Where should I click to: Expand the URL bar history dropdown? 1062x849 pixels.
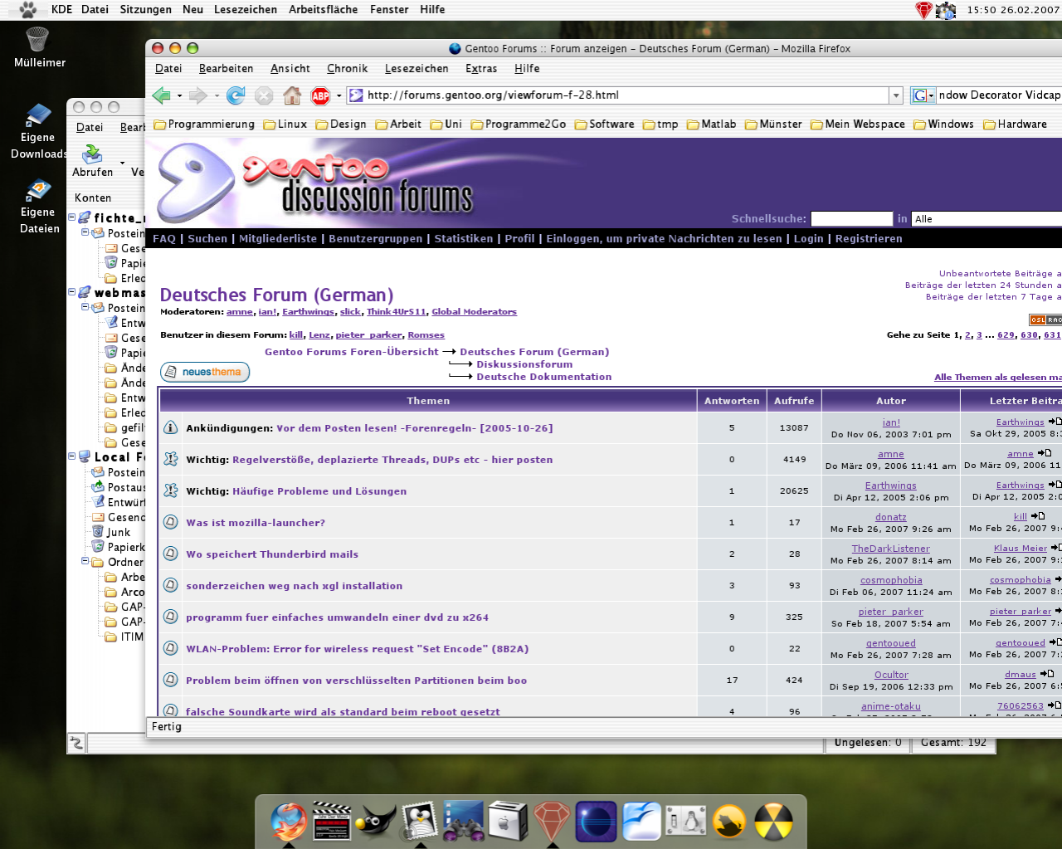coord(896,95)
